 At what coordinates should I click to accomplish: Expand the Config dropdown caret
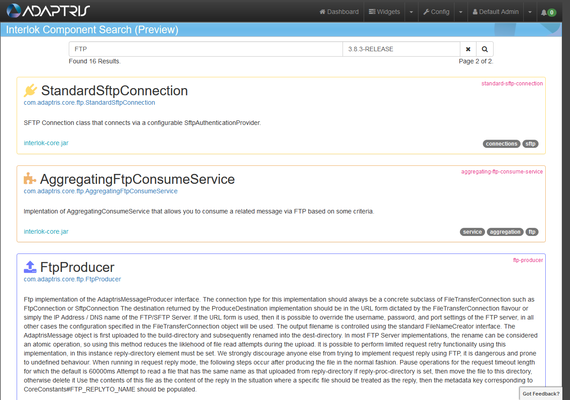[x=461, y=12]
